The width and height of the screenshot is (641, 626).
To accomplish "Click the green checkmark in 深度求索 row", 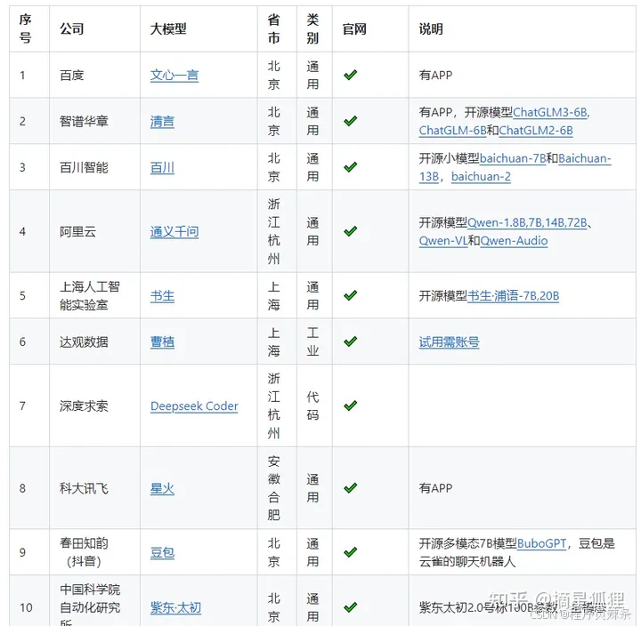I will 351,405.
